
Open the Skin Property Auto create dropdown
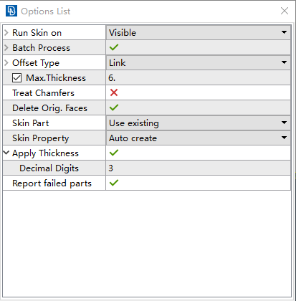coord(199,138)
